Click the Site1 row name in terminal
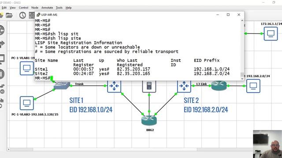The height and width of the screenshot is (158, 282). point(41,69)
